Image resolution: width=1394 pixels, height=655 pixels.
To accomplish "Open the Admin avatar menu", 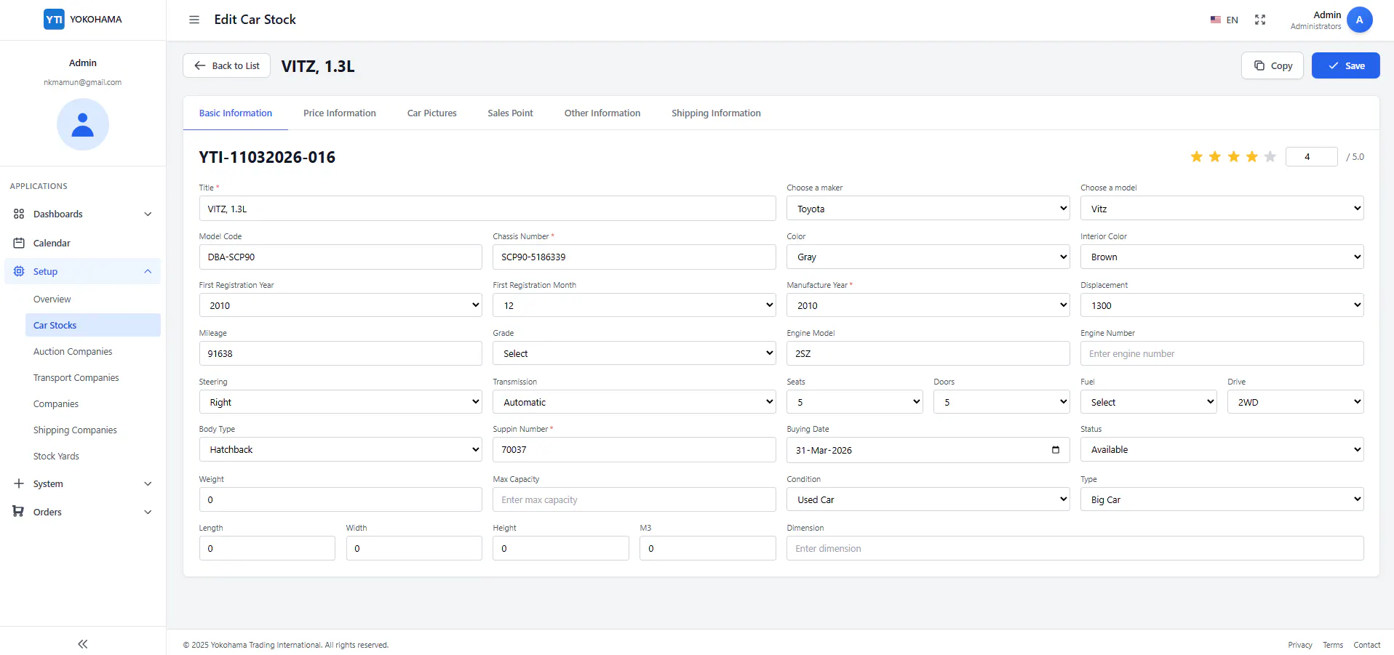I will [x=1359, y=20].
